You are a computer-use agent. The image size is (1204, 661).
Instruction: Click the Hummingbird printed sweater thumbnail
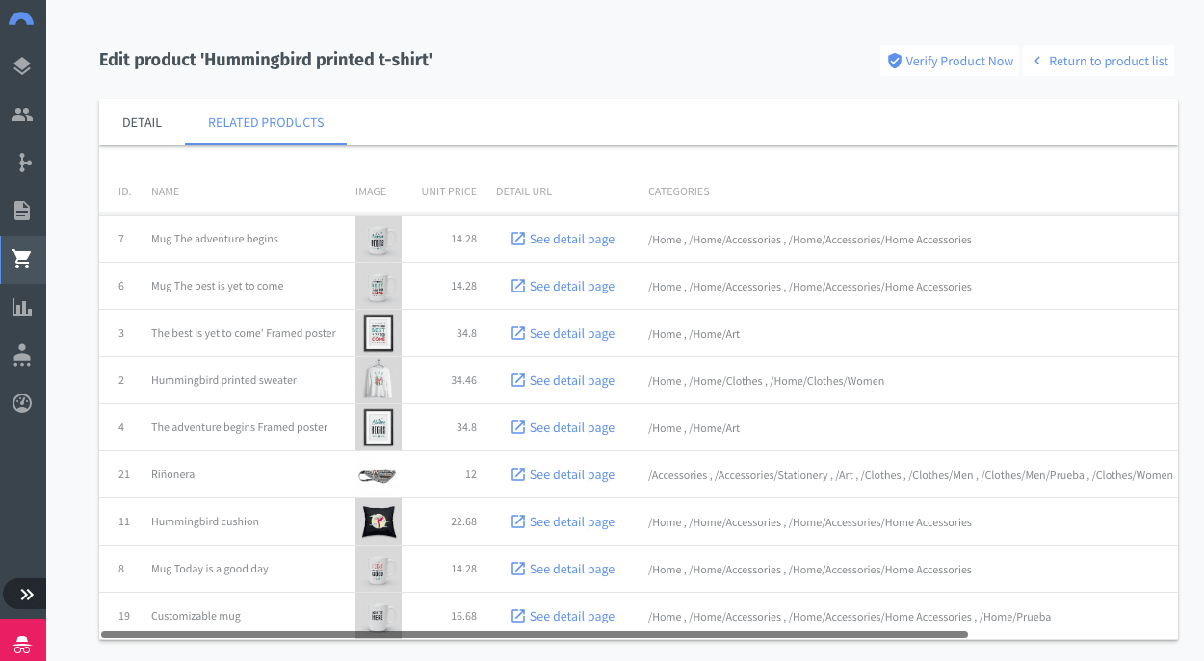click(x=379, y=380)
